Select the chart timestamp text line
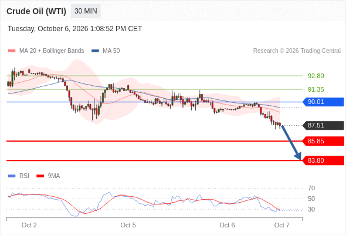The image size is (346, 235). pos(75,29)
